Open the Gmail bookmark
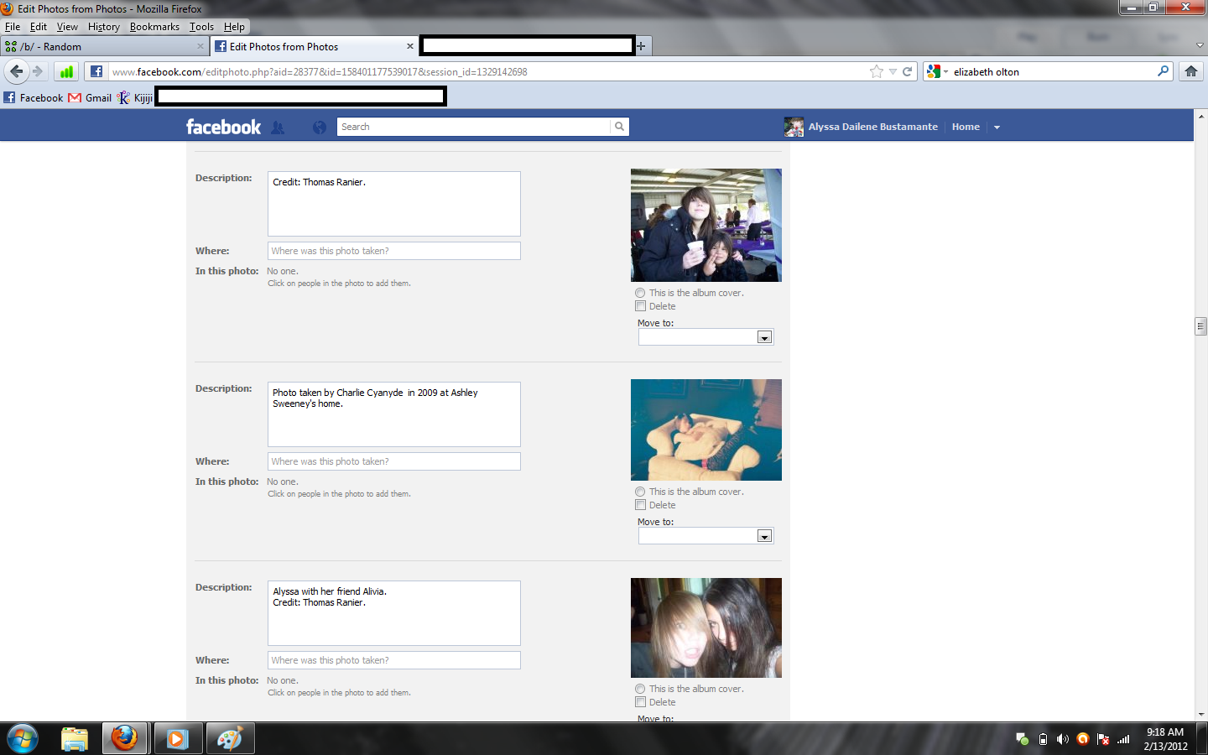 91,98
